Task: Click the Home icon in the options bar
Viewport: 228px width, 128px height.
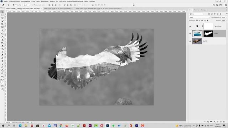Action: 3,5
